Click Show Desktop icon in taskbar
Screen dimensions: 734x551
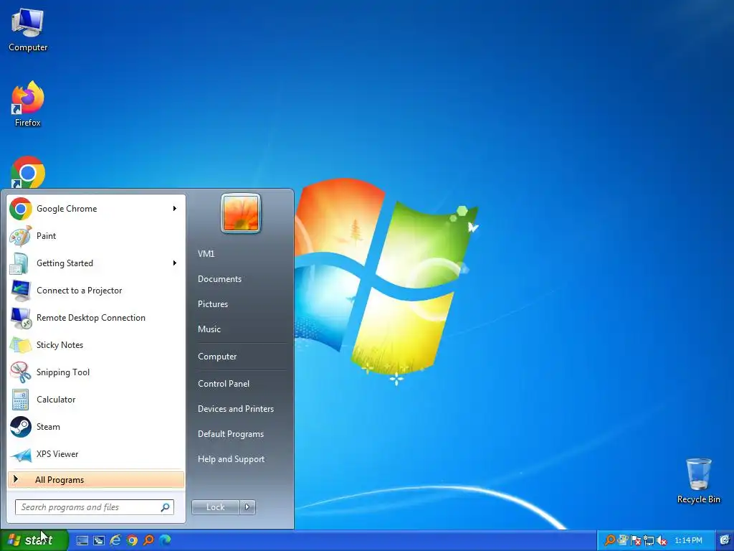pyautogui.click(x=82, y=540)
